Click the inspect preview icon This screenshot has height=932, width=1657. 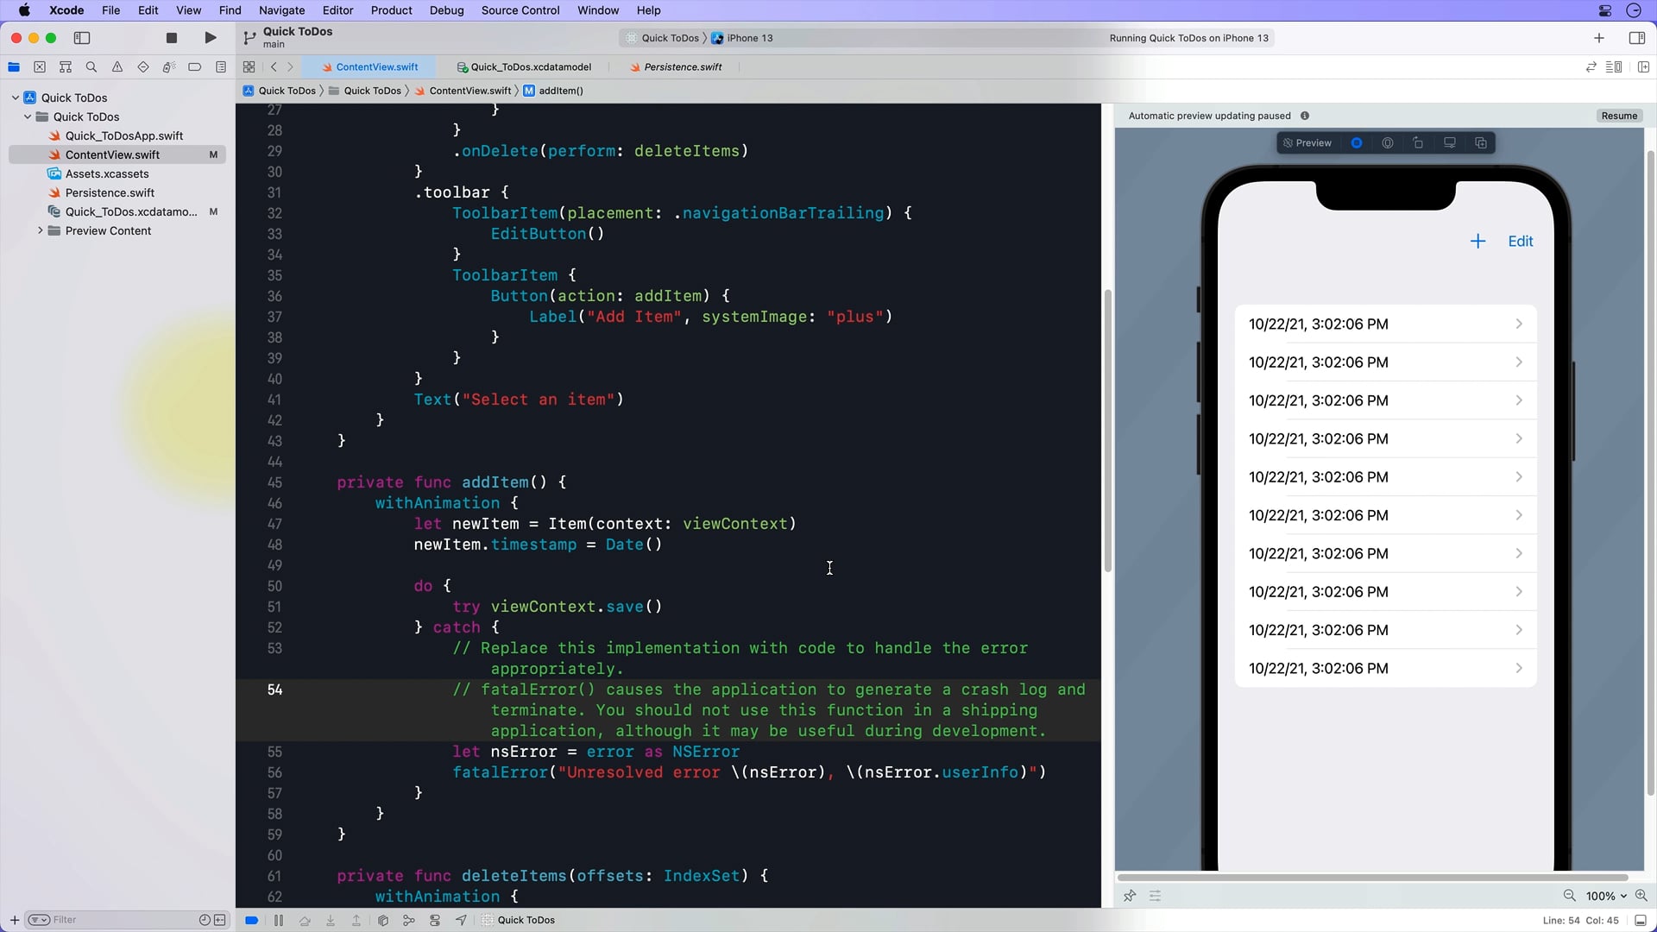(x=1388, y=143)
